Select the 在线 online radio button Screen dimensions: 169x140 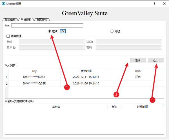coord(50,31)
